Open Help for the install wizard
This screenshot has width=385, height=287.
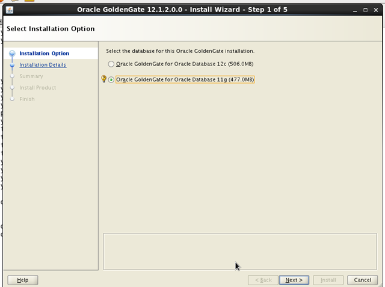[23, 280]
